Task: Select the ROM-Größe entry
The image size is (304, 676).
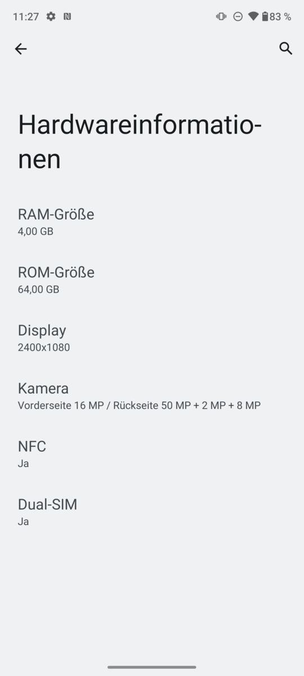Action: coord(152,280)
